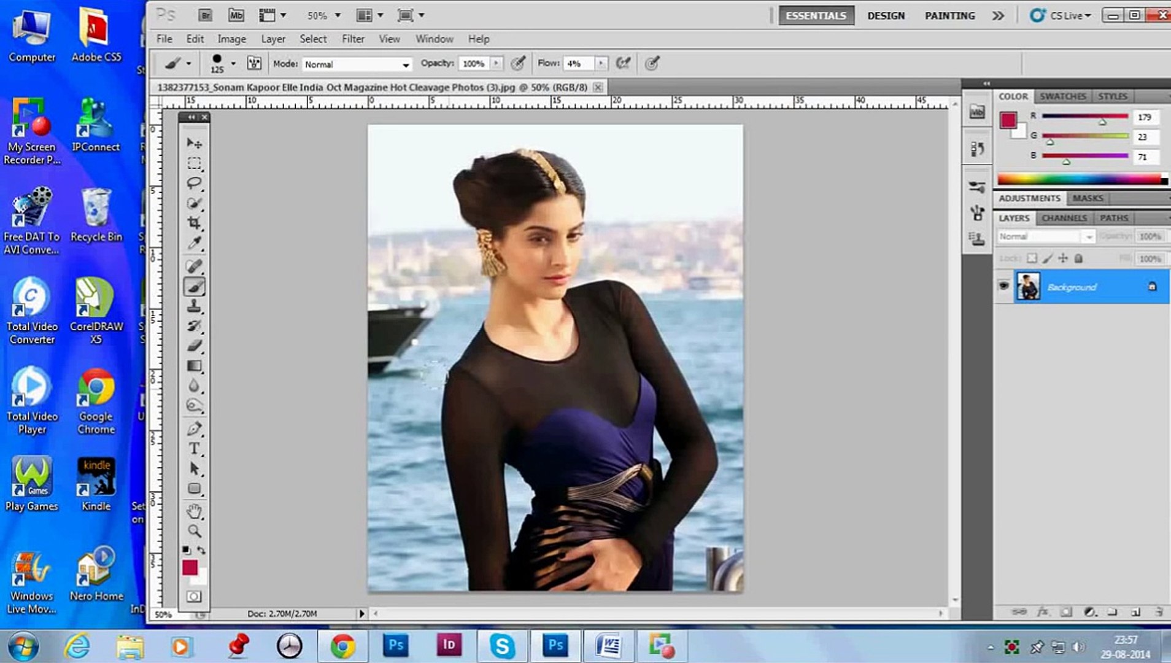The height and width of the screenshot is (663, 1171).
Task: Switch to the Channels tab
Action: tap(1064, 218)
